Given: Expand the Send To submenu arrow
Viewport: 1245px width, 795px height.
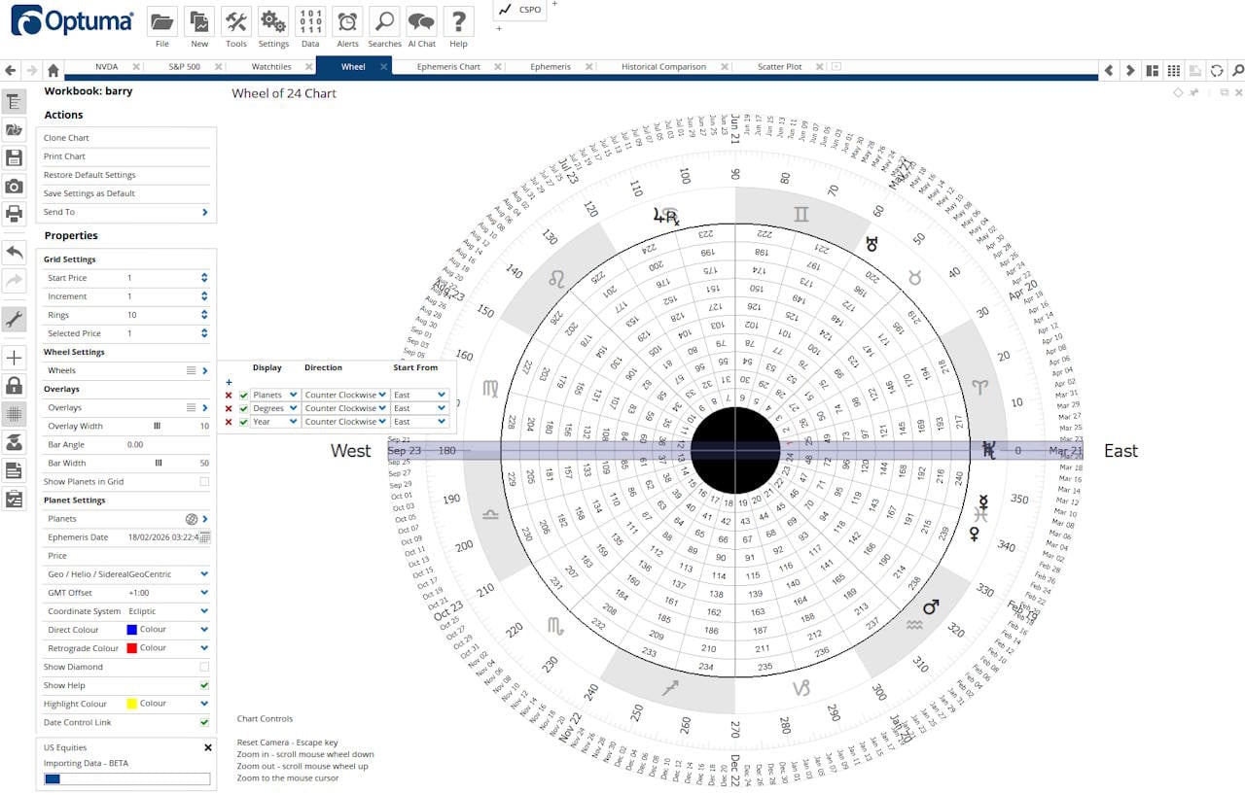Looking at the screenshot, I should tap(204, 212).
